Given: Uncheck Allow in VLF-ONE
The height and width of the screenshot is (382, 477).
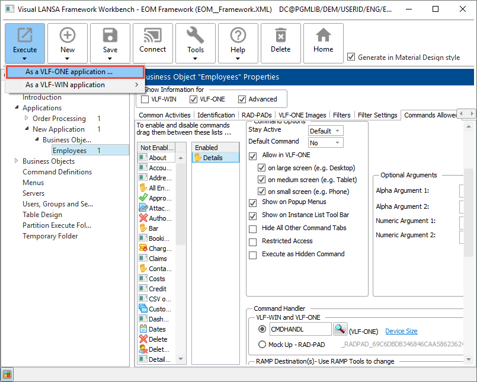Looking at the screenshot, I should pyautogui.click(x=252, y=156).
